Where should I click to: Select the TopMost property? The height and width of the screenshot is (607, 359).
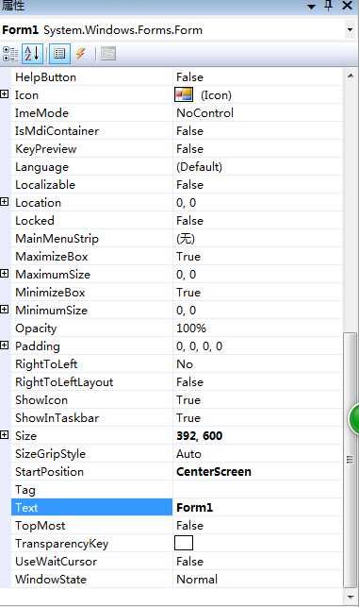coord(41,526)
